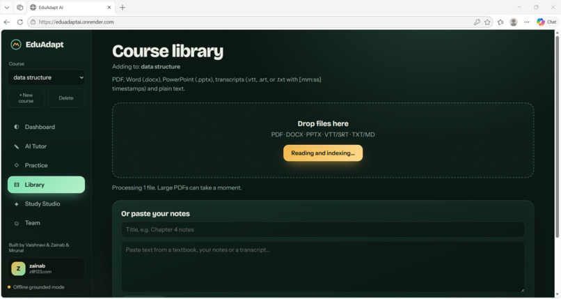Refresh the browser page

20,22
